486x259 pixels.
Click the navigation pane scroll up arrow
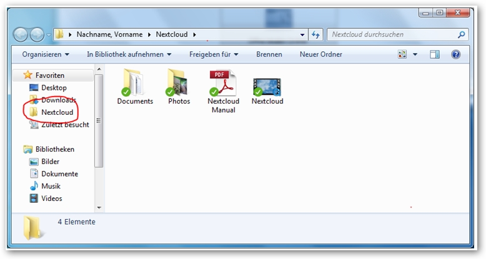pos(99,69)
